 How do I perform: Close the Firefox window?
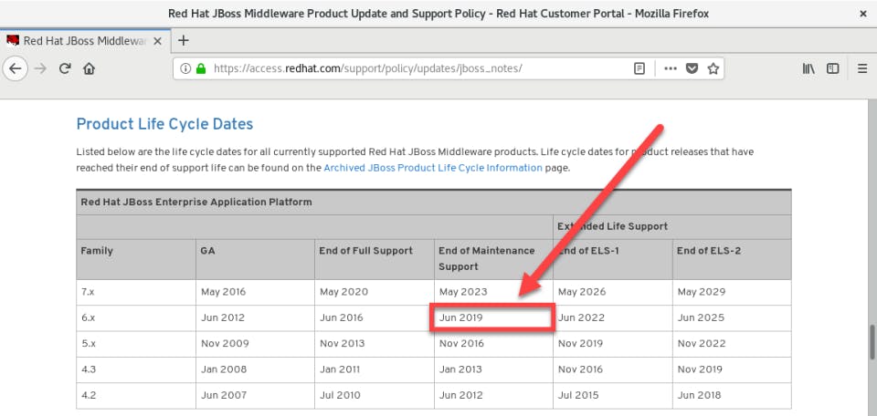pyautogui.click(x=863, y=14)
